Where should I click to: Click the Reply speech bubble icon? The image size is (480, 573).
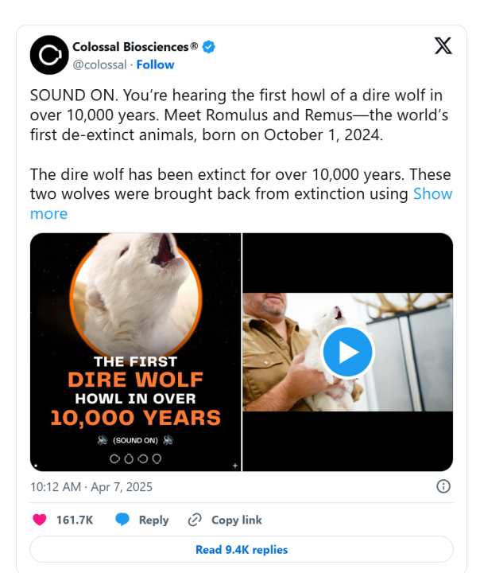122,520
